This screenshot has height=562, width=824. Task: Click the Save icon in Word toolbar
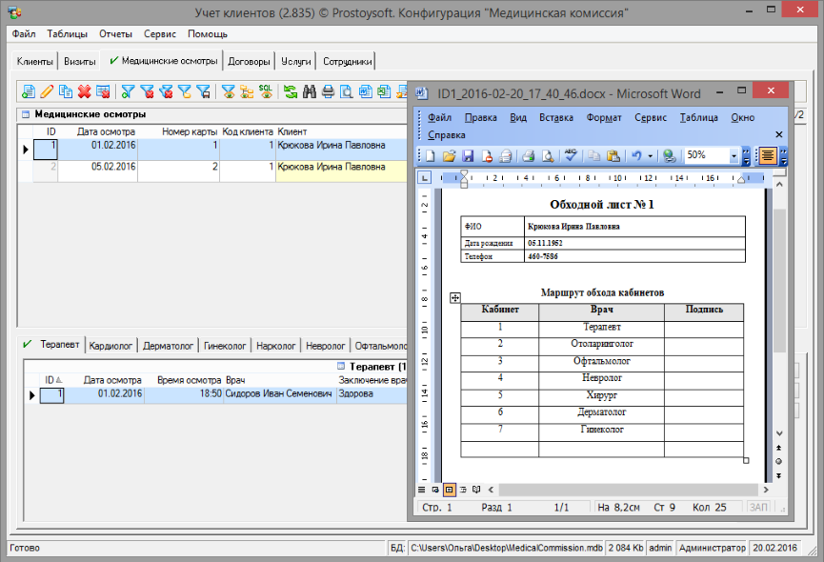(x=468, y=156)
